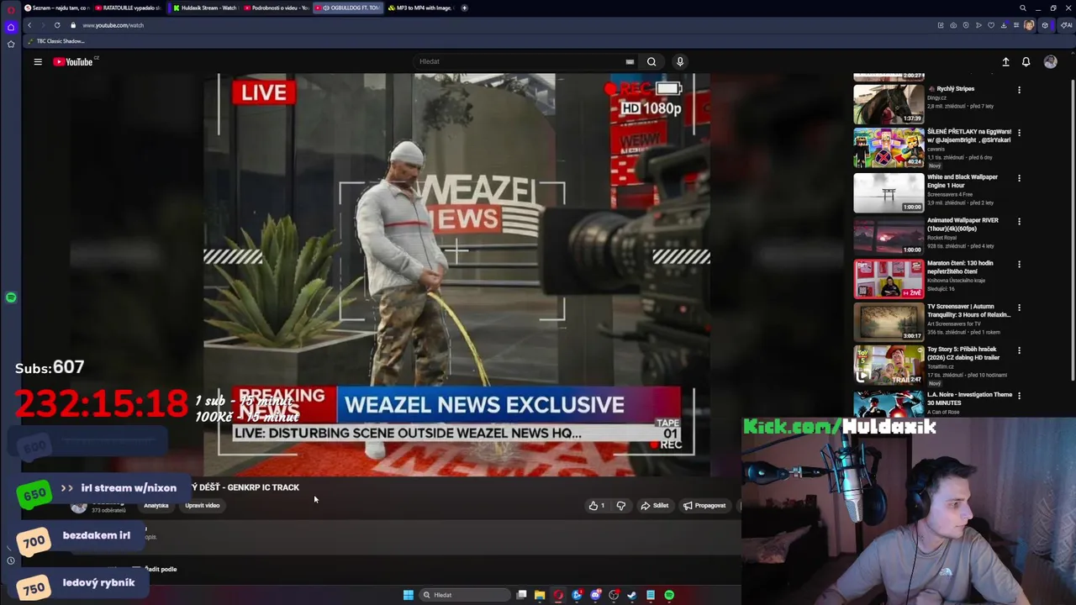The image size is (1076, 605).
Task: Open Spotify from the taskbar
Action: pyautogui.click(x=669, y=595)
